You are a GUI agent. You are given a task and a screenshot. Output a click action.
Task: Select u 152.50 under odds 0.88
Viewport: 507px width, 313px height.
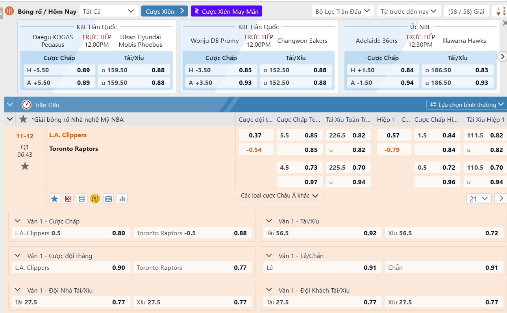tap(296, 83)
